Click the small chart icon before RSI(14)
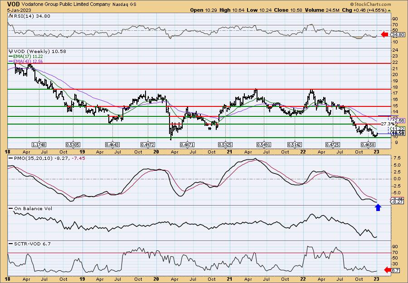408x283 pixels. (10, 16)
